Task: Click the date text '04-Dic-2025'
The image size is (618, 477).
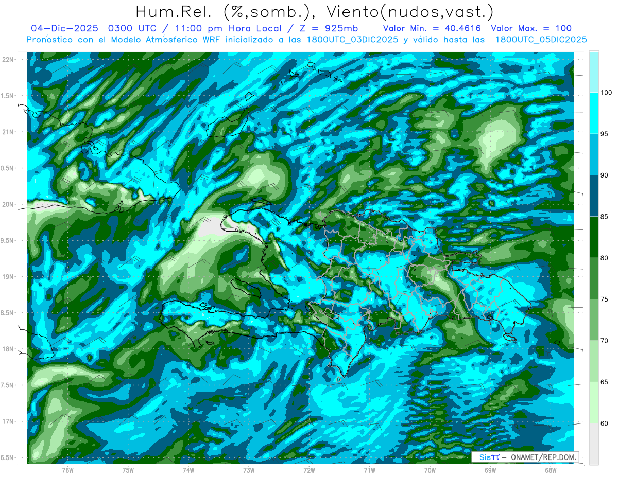Action: [x=65, y=28]
